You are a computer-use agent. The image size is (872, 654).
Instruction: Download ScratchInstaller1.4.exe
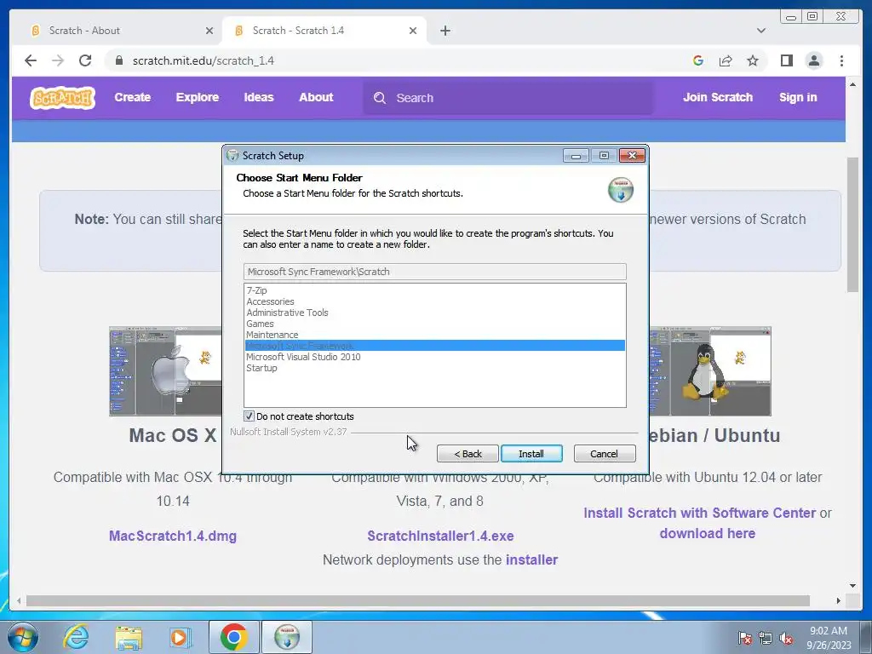tap(440, 536)
